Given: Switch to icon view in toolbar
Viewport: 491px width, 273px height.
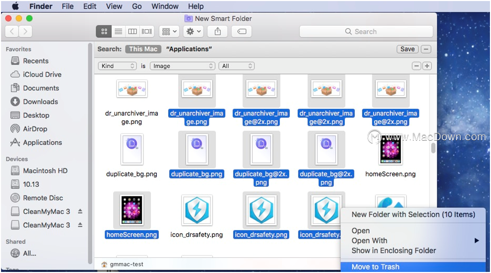Looking at the screenshot, I should 104,31.
